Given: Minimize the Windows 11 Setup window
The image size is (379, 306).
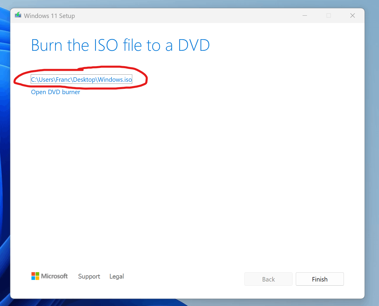Looking at the screenshot, I should click(305, 15).
